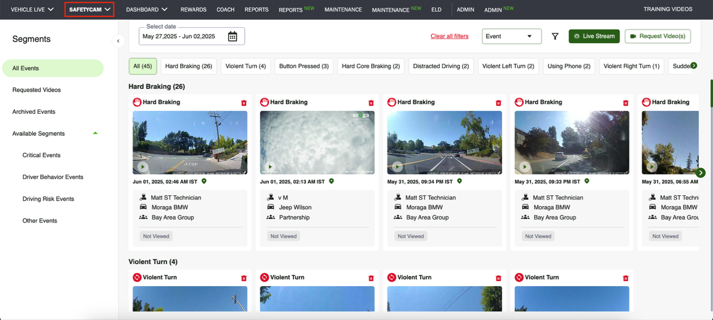The image size is (713, 320).
Task: Select Other Events segment
Action: [x=40, y=221]
